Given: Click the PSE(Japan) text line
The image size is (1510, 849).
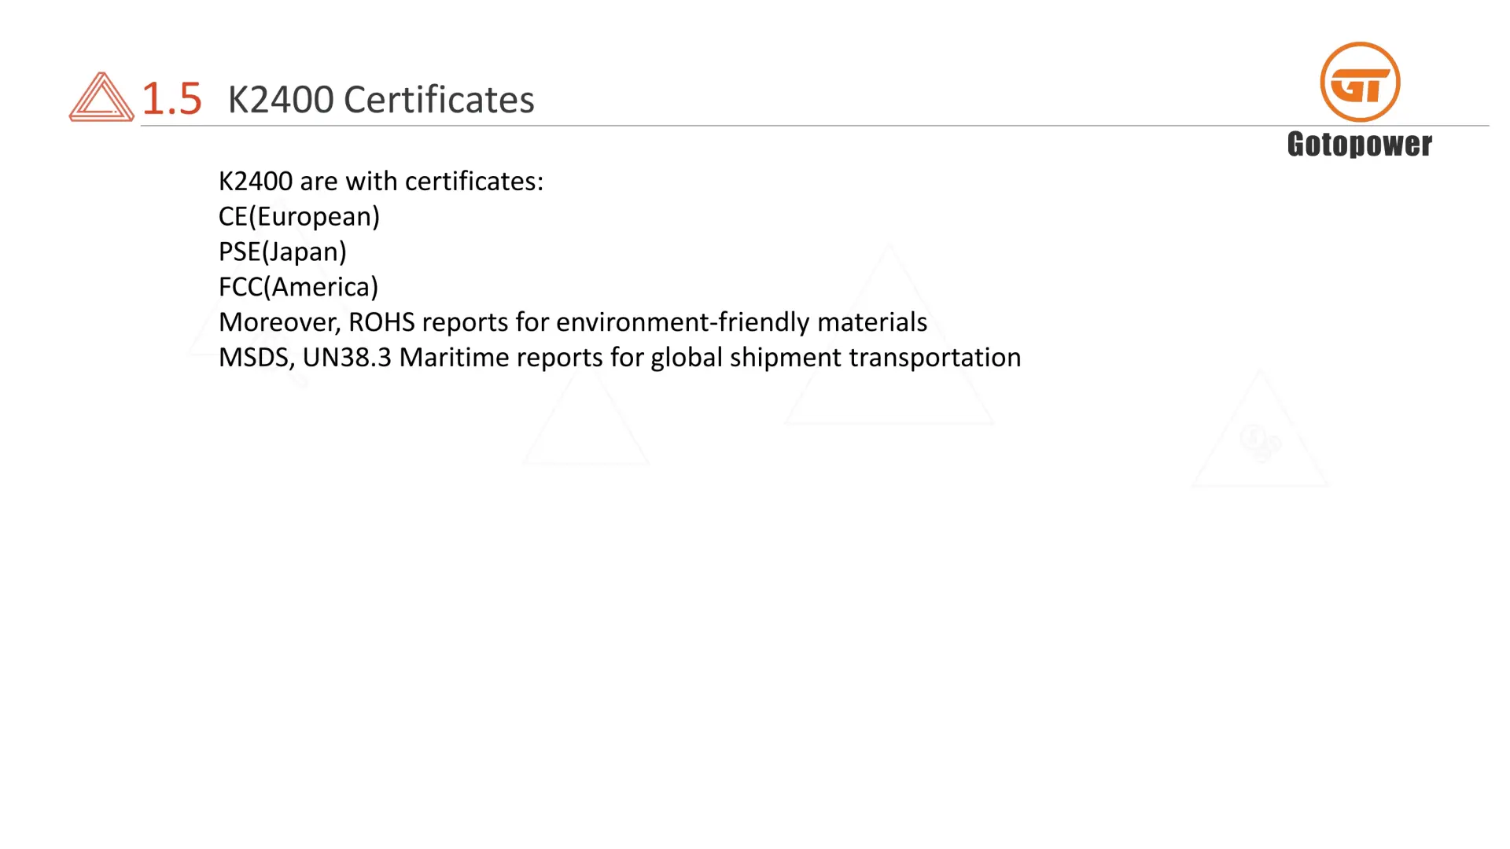Looking at the screenshot, I should (x=282, y=252).
